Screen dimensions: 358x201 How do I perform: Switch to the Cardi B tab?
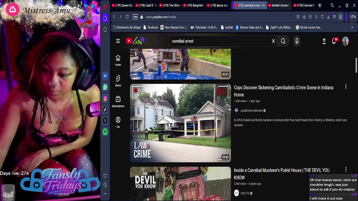click(146, 5)
